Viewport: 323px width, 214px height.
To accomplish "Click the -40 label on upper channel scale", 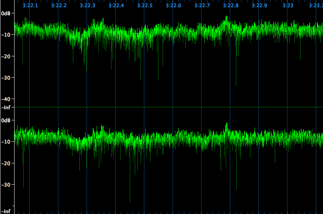I will click(6, 99).
